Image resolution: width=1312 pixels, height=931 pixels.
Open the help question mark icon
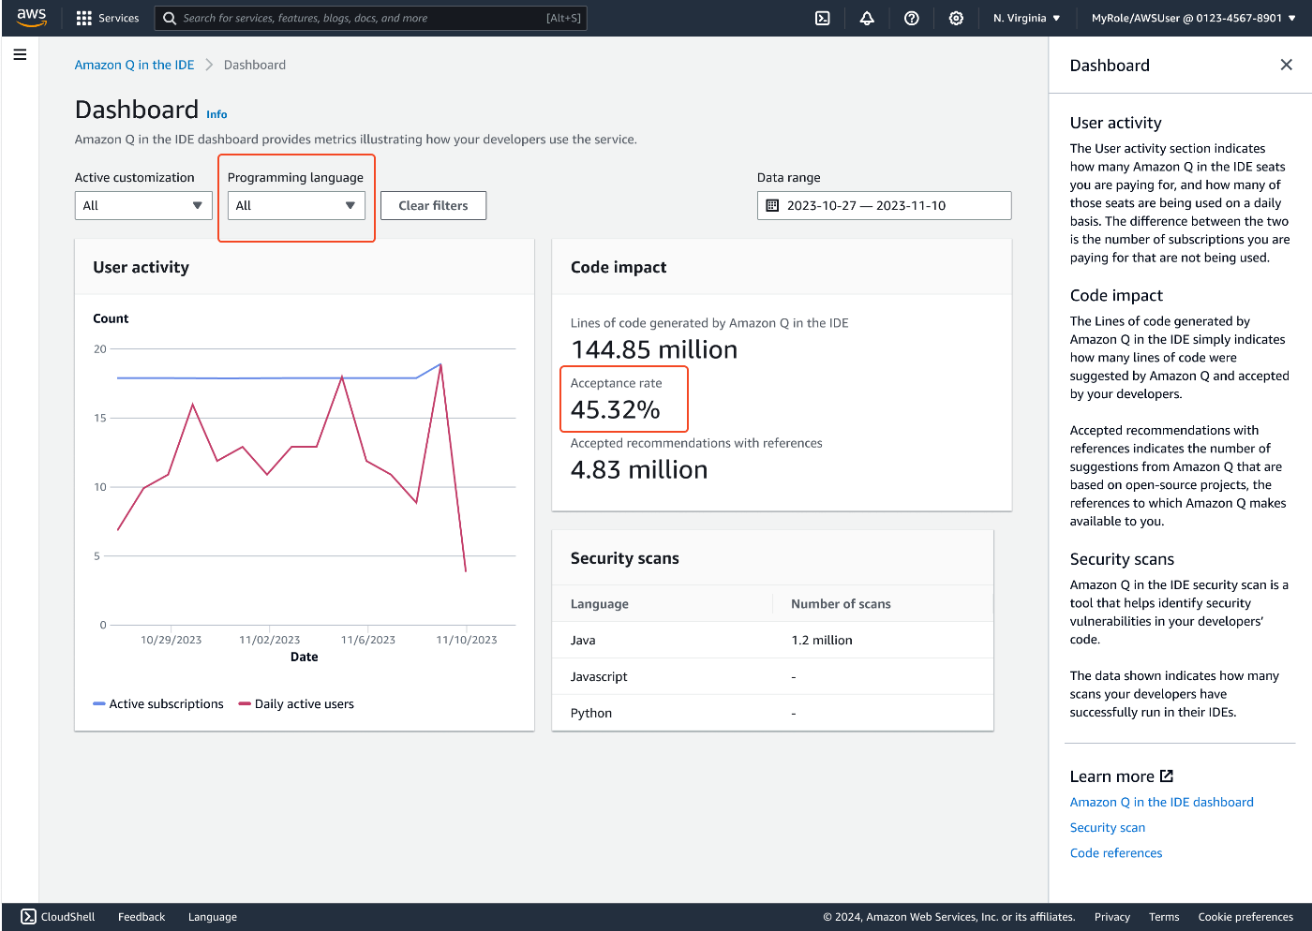click(911, 18)
